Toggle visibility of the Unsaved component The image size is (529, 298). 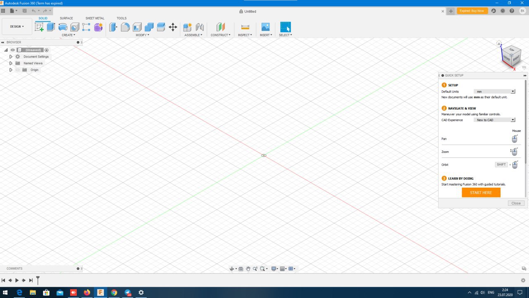click(x=13, y=50)
